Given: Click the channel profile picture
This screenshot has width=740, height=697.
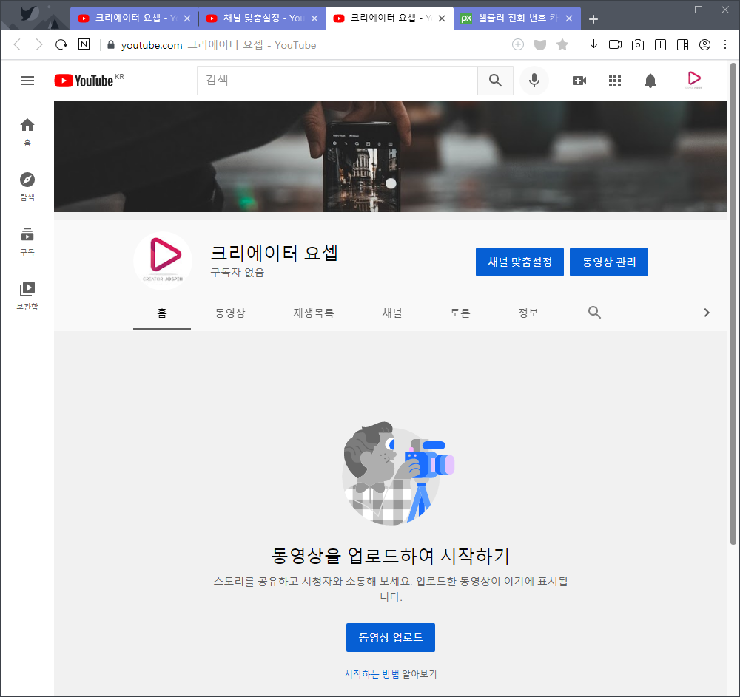Looking at the screenshot, I should pyautogui.click(x=163, y=261).
